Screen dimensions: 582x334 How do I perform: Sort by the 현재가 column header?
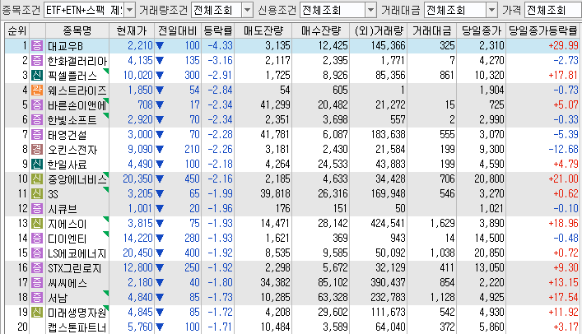click(x=132, y=30)
